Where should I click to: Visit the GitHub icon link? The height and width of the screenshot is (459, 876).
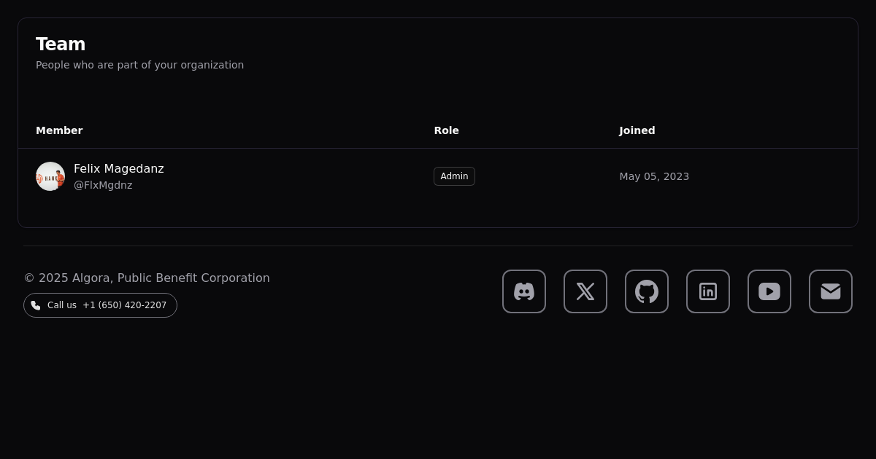click(647, 291)
